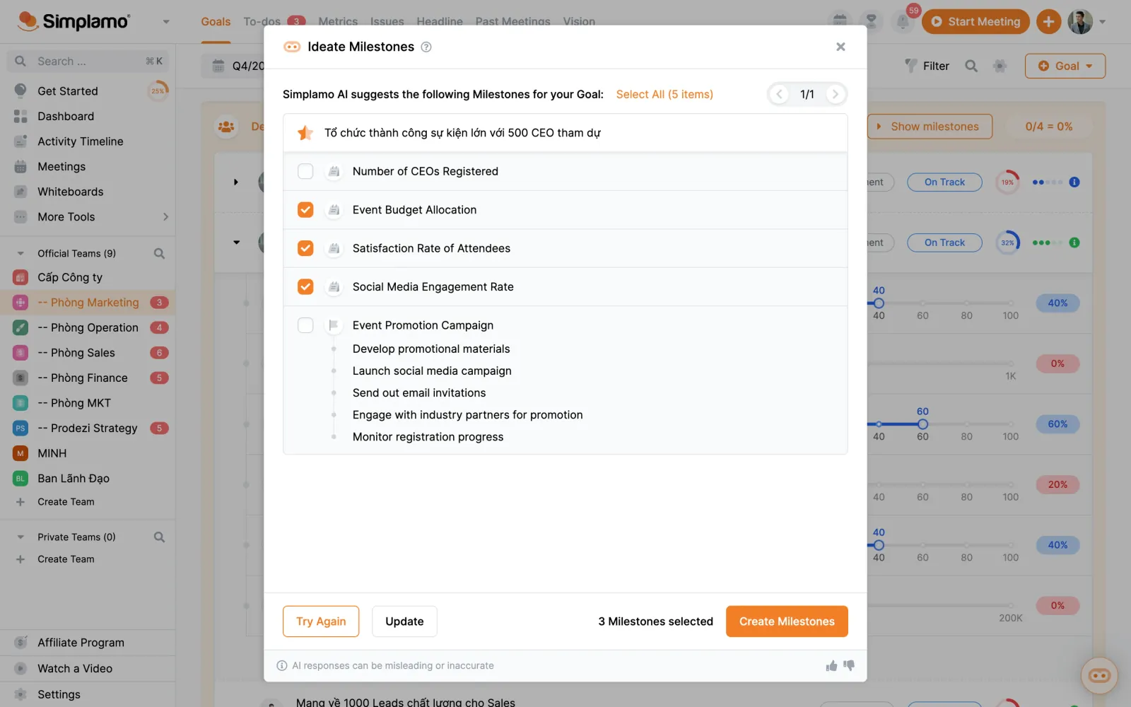The height and width of the screenshot is (707, 1131).
Task: Search Private Teams magnifier icon
Action: coord(159,537)
